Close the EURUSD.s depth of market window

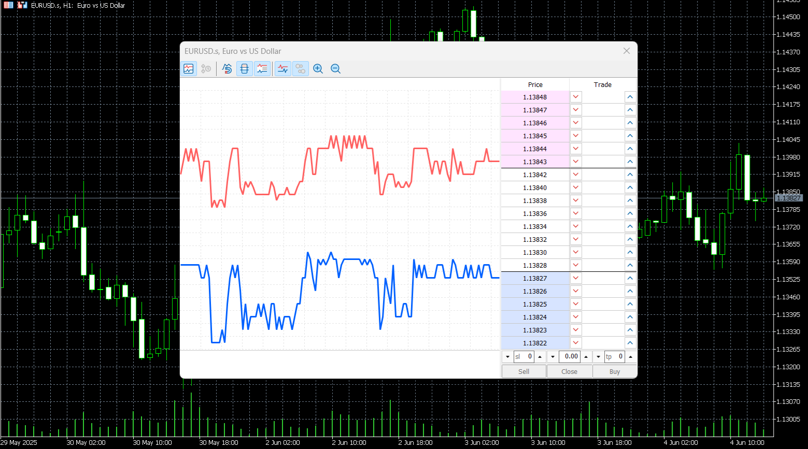point(627,51)
